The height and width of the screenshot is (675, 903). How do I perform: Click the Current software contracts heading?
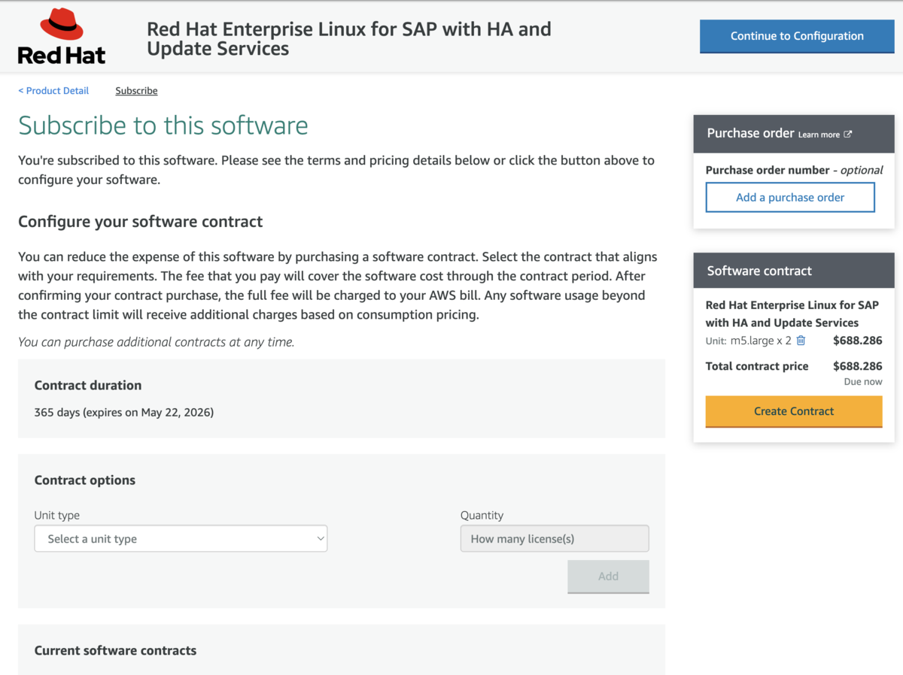tap(115, 651)
